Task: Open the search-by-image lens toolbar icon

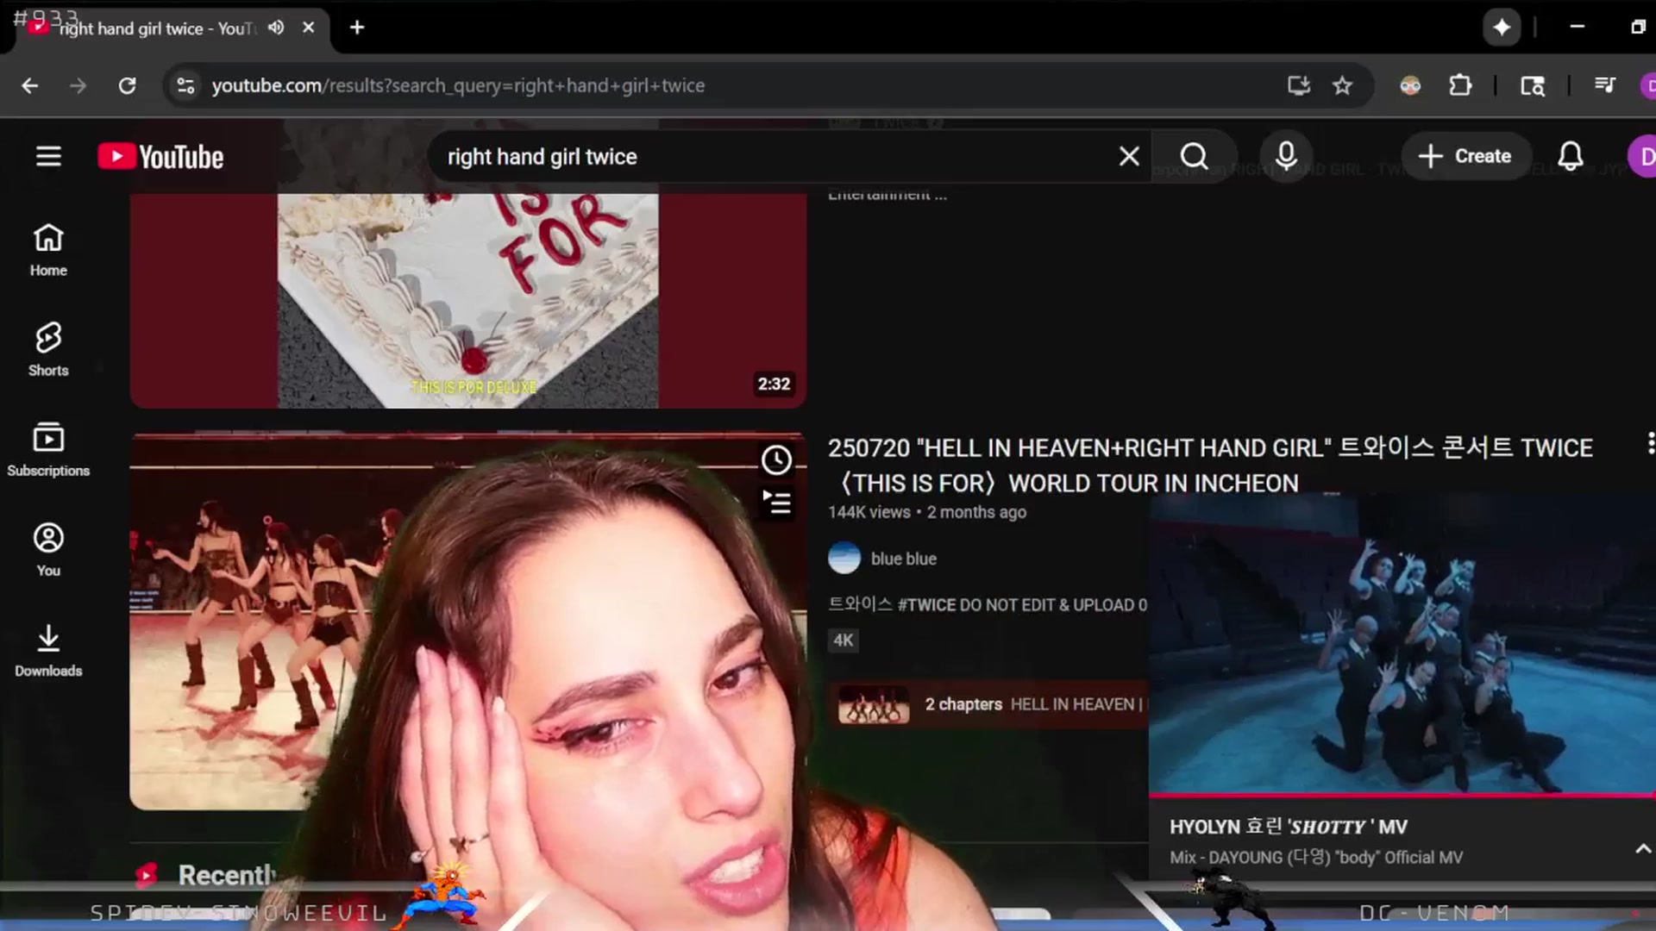Action: click(x=1533, y=85)
